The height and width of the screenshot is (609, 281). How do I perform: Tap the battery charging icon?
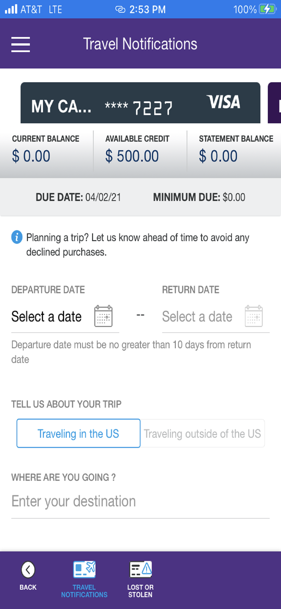click(x=267, y=9)
